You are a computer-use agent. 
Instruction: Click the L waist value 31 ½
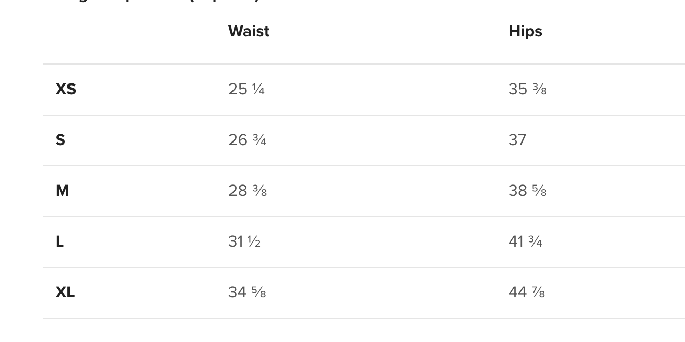pyautogui.click(x=244, y=241)
